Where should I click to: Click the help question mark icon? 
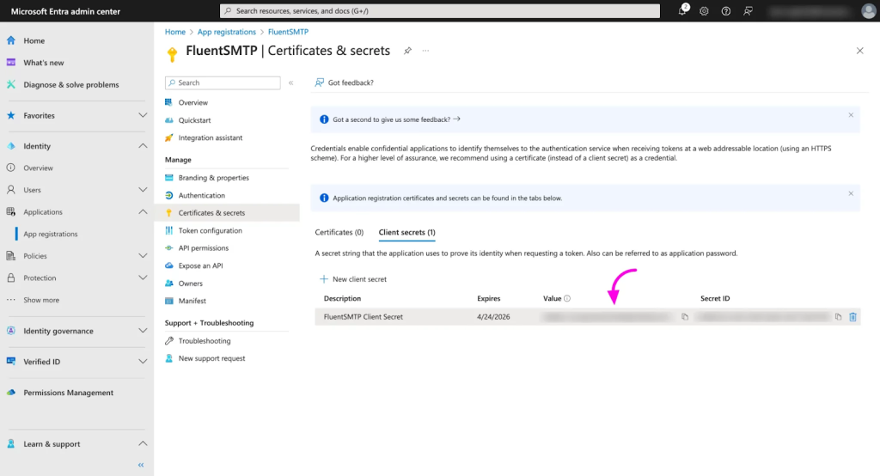pos(726,11)
